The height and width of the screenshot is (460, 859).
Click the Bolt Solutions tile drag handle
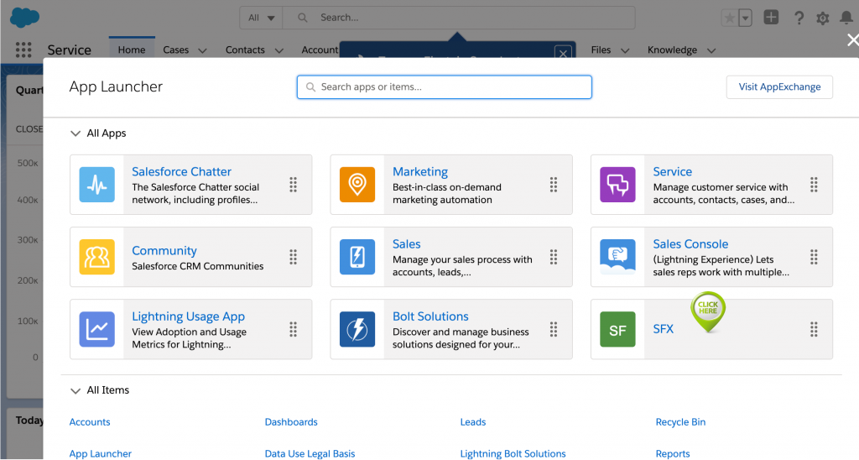[x=554, y=330]
